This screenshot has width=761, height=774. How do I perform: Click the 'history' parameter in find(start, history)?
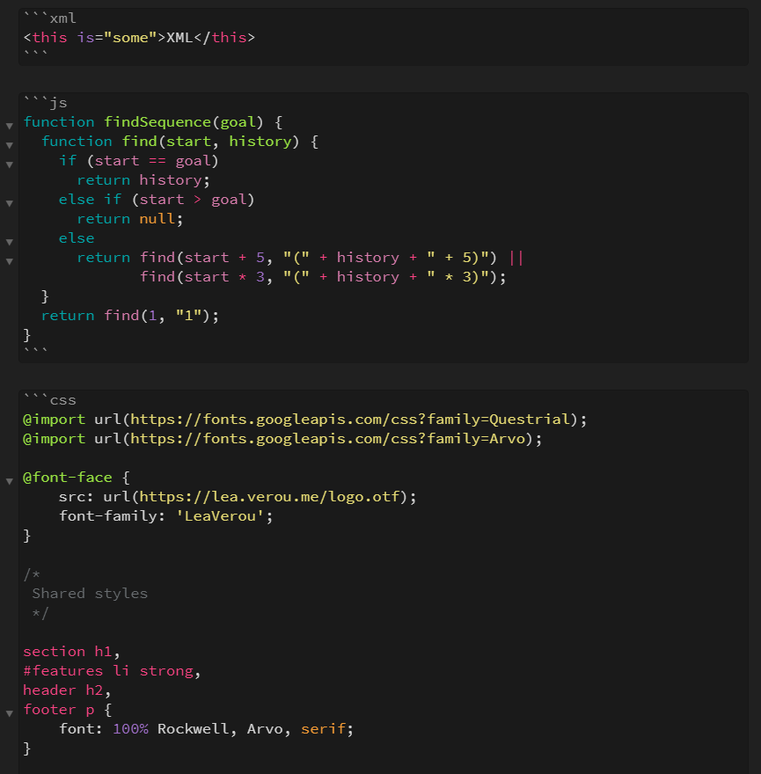[260, 142]
